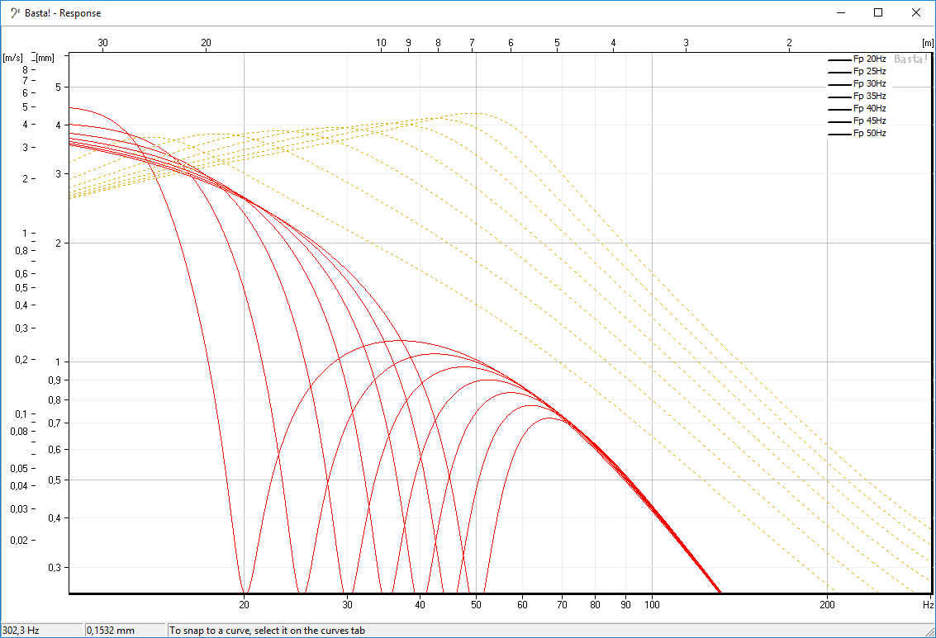The width and height of the screenshot is (936, 638).
Task: Click the Basta! bass clef title icon
Action: click(15, 12)
